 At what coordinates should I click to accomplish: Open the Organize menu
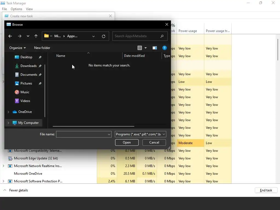pos(17,48)
